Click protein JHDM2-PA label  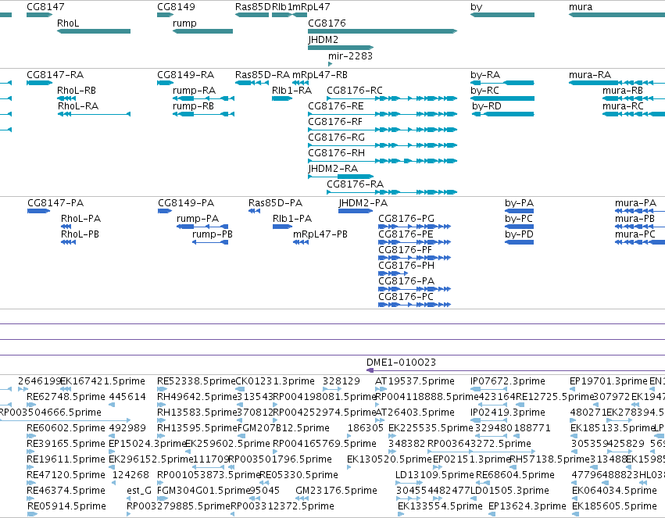(363, 203)
